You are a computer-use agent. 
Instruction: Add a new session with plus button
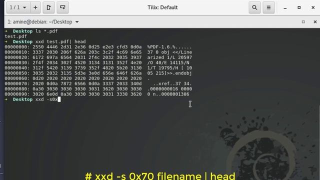[35, 7]
